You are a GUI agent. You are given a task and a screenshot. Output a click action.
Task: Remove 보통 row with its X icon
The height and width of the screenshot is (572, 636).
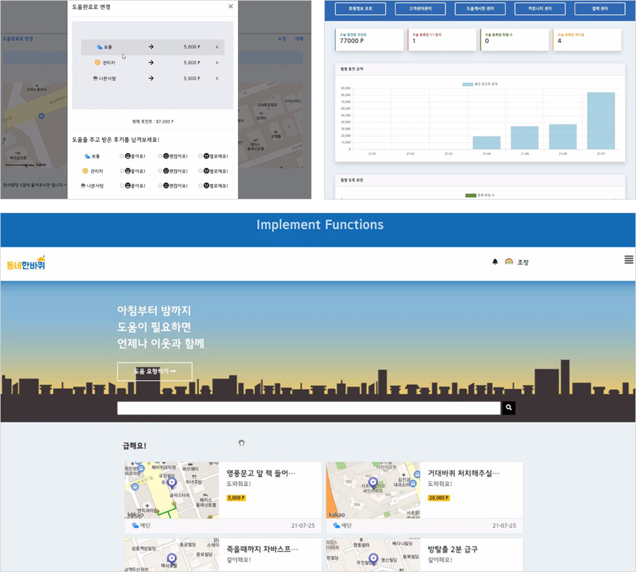(x=217, y=47)
